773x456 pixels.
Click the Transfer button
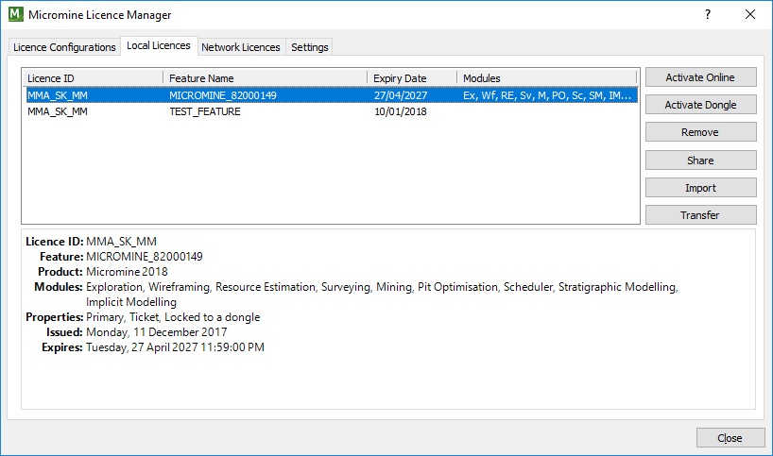point(700,215)
